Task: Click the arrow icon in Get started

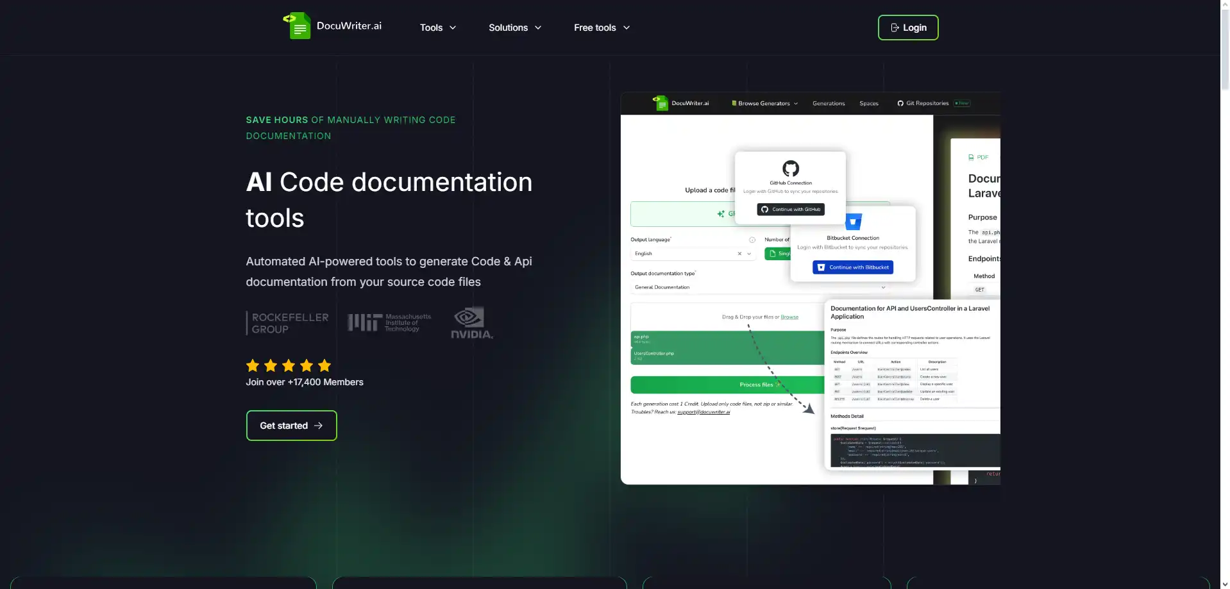Action: click(x=318, y=426)
